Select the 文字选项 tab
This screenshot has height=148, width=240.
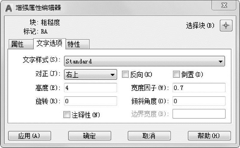coord(49,43)
